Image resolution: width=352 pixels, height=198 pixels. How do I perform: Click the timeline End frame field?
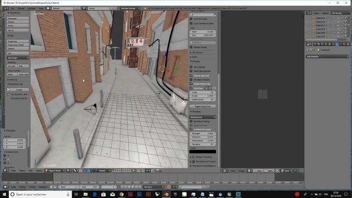89,187
